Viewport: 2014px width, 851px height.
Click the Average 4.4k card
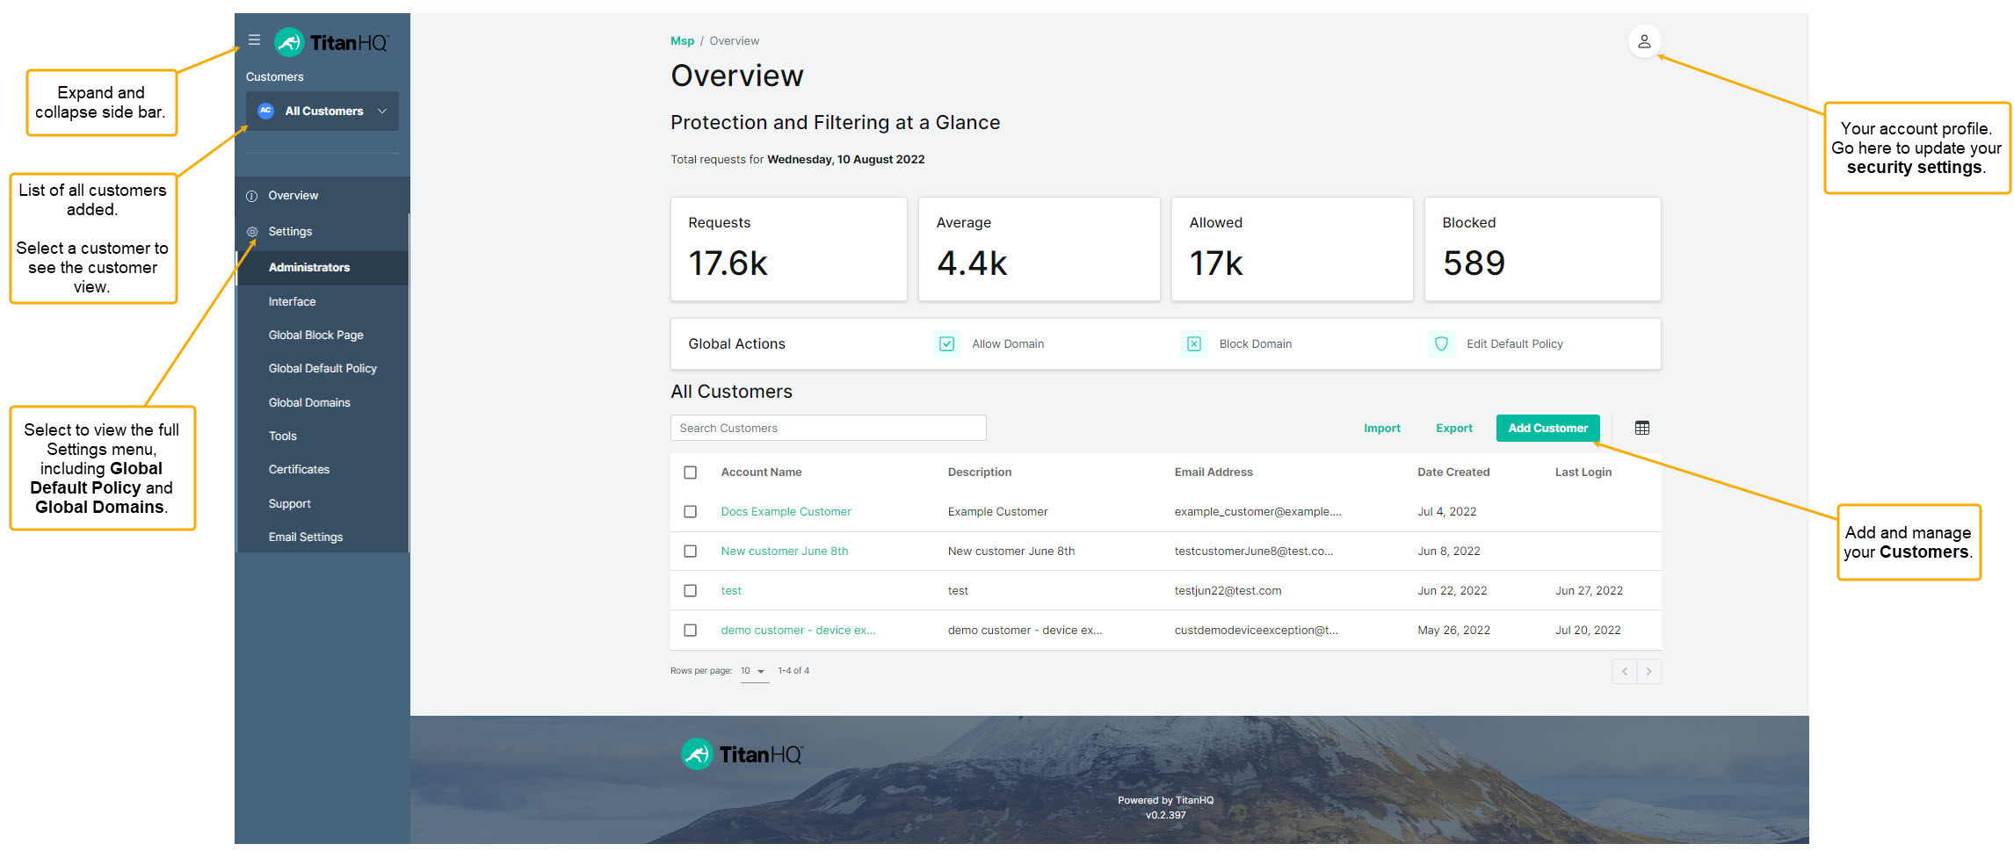(x=1039, y=249)
